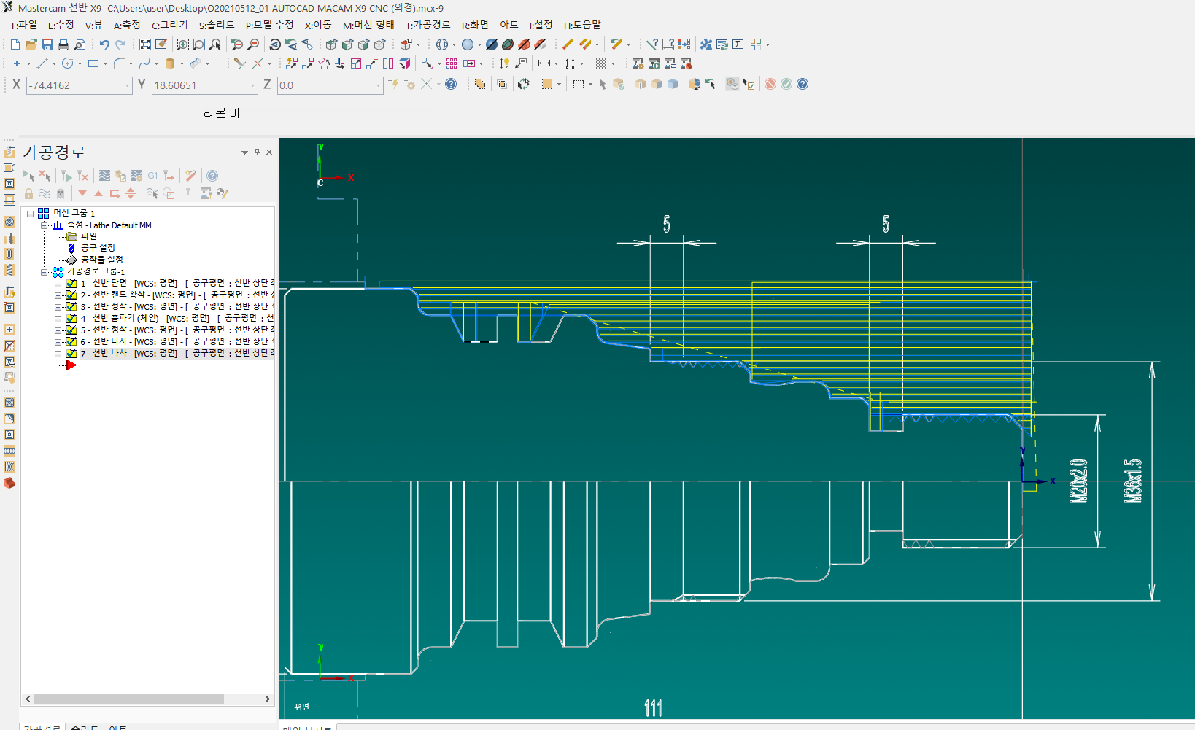Image resolution: width=1195 pixels, height=730 pixels.
Task: Open the X coordinate dropdown arrow
Action: pos(127,85)
